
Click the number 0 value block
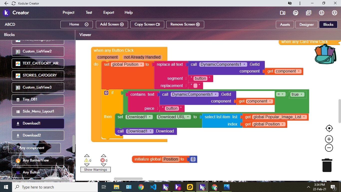[x=193, y=159]
